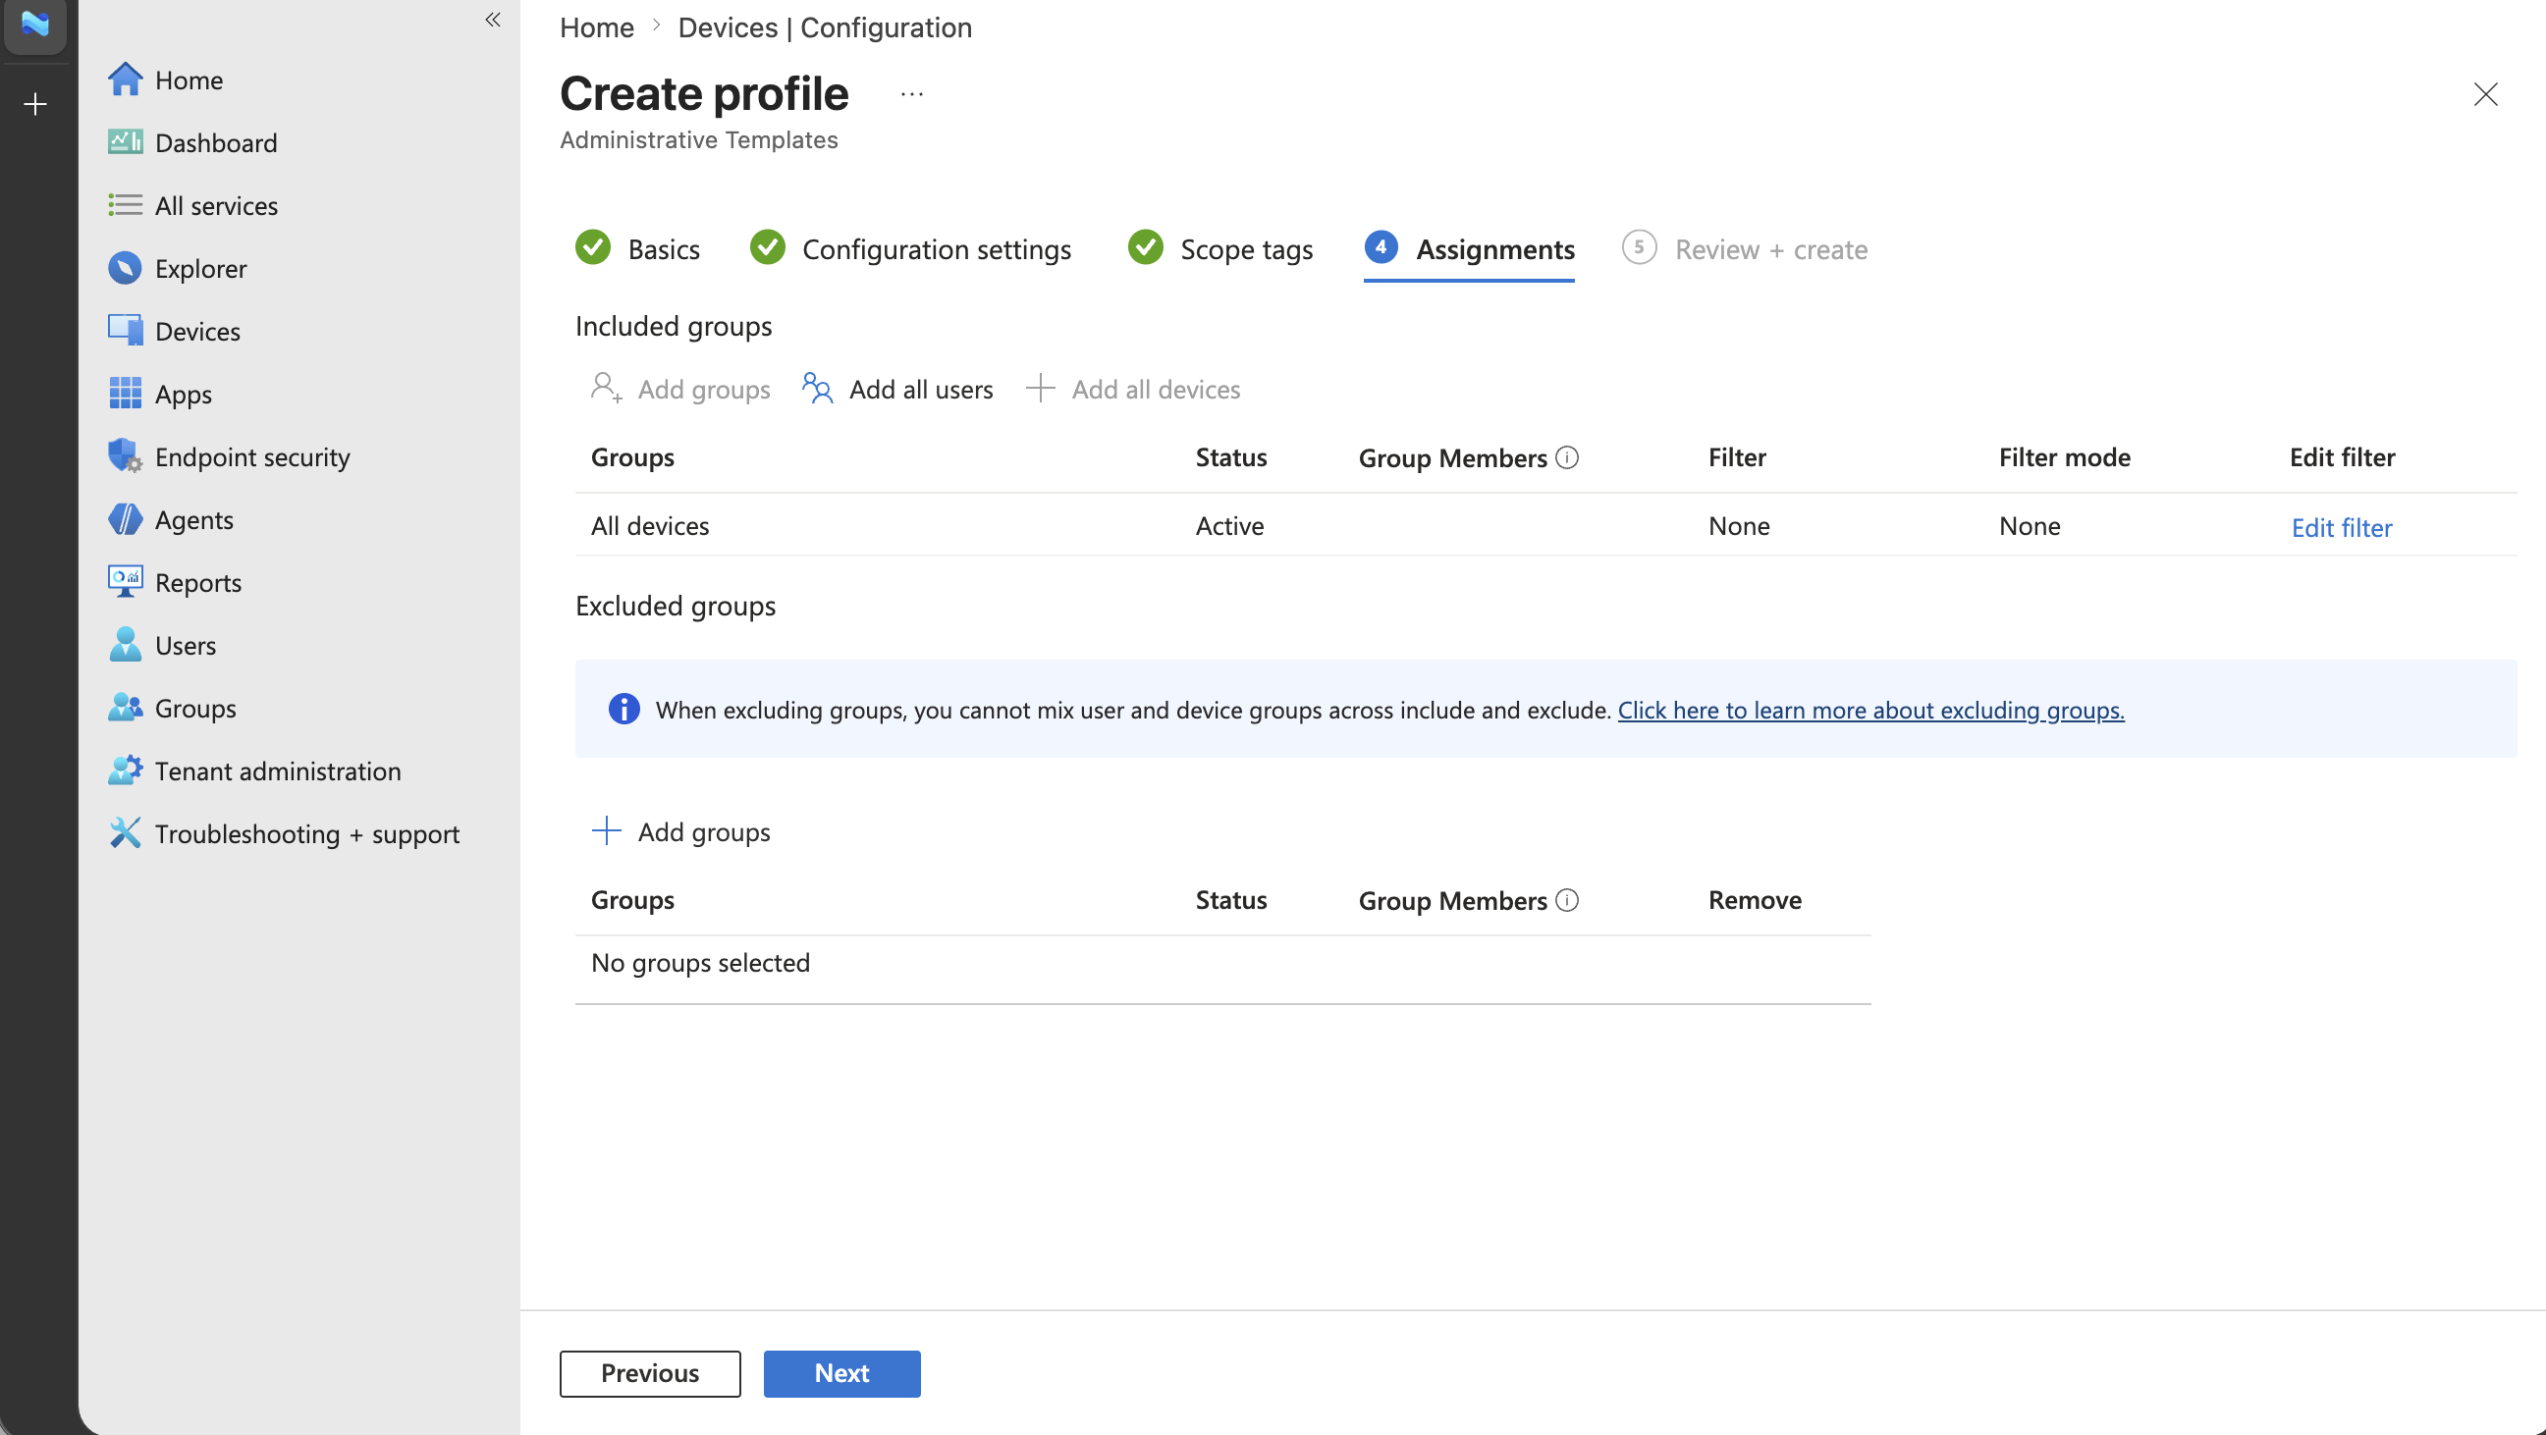The height and width of the screenshot is (1435, 2546).
Task: Click the Reports monitor icon
Action: tap(125, 582)
